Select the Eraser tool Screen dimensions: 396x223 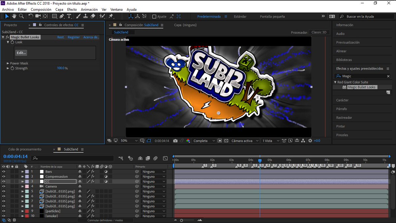click(93, 16)
